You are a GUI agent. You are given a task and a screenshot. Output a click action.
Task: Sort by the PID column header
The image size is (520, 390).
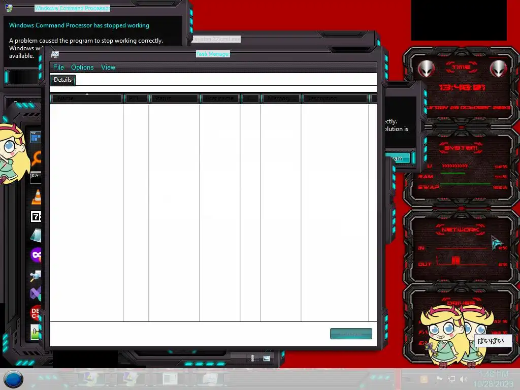(x=136, y=99)
